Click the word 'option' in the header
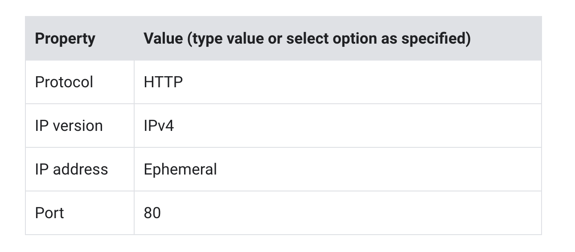This screenshot has height=252, width=575. pos(351,39)
